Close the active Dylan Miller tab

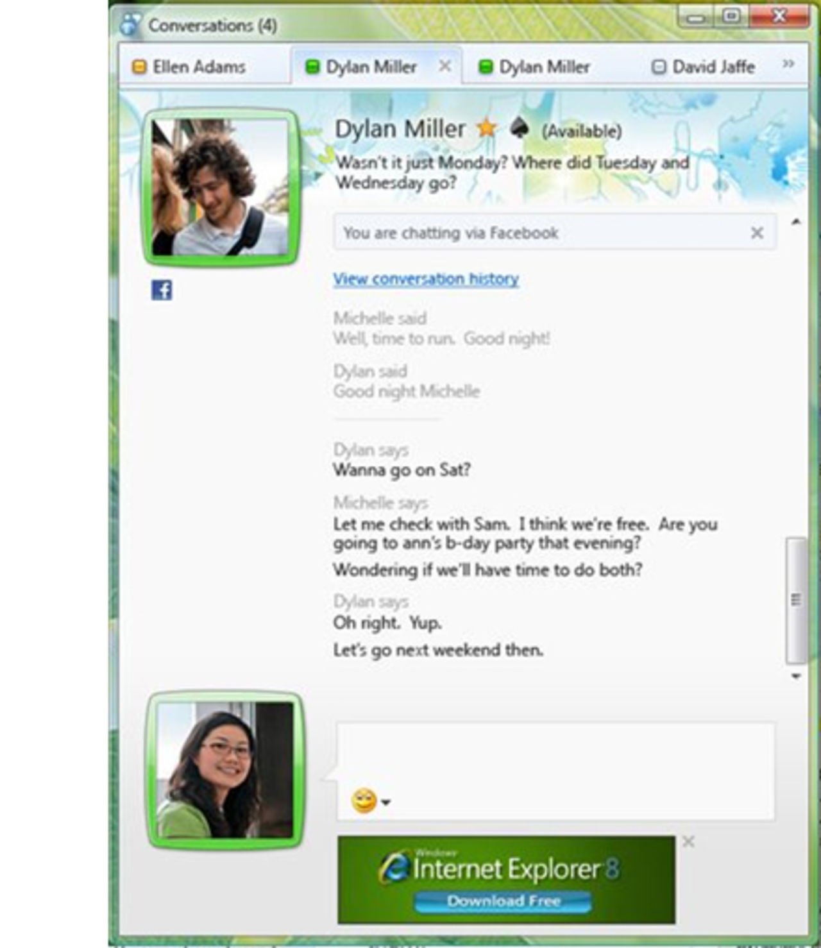446,65
